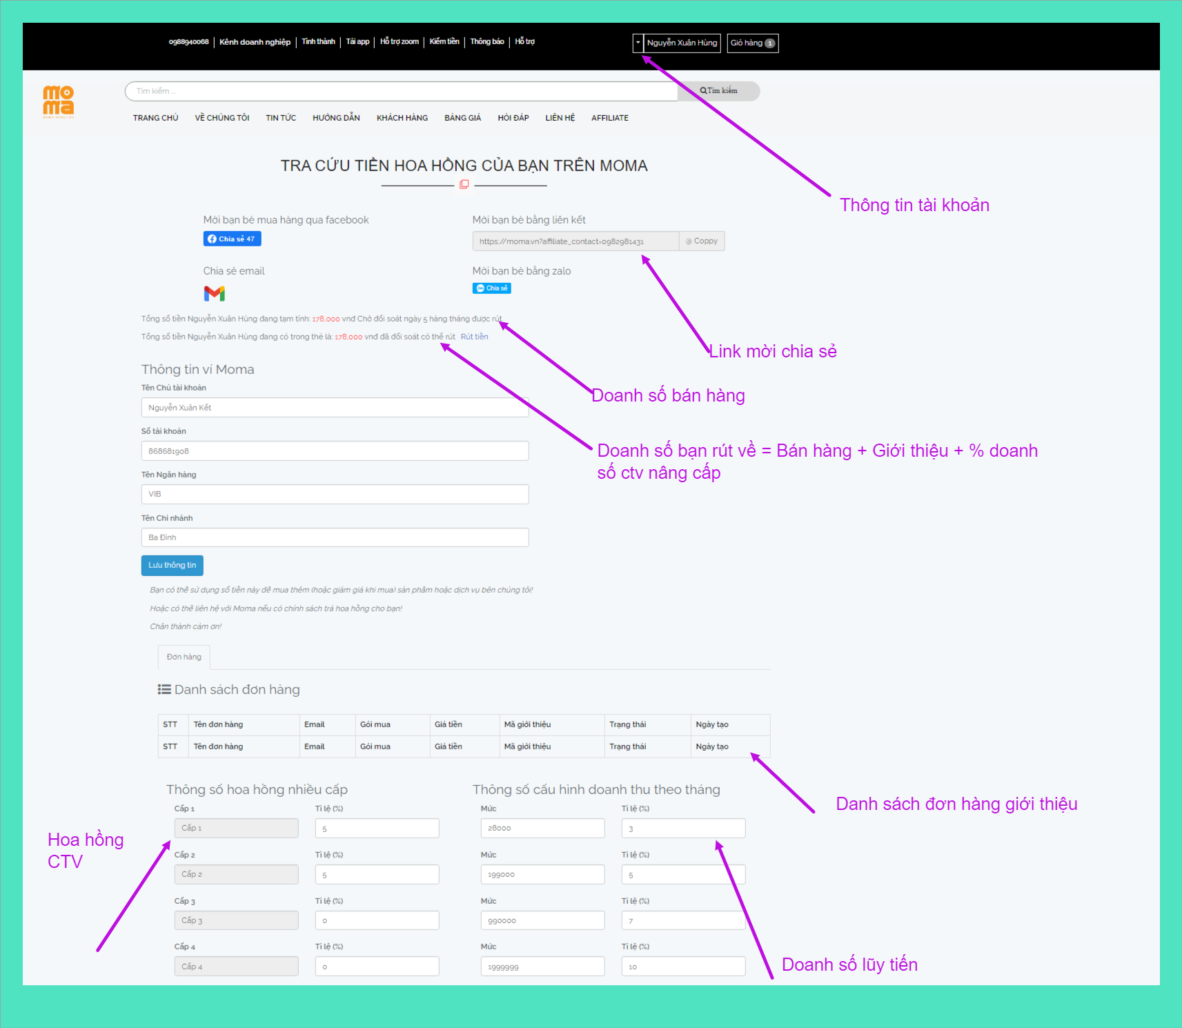This screenshot has height=1028, width=1182.
Task: Click the Gmail email share icon
Action: pyautogui.click(x=215, y=294)
